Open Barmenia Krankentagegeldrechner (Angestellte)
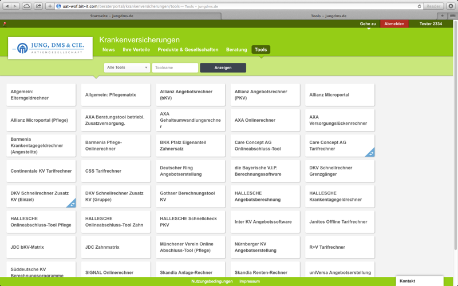 41,146
